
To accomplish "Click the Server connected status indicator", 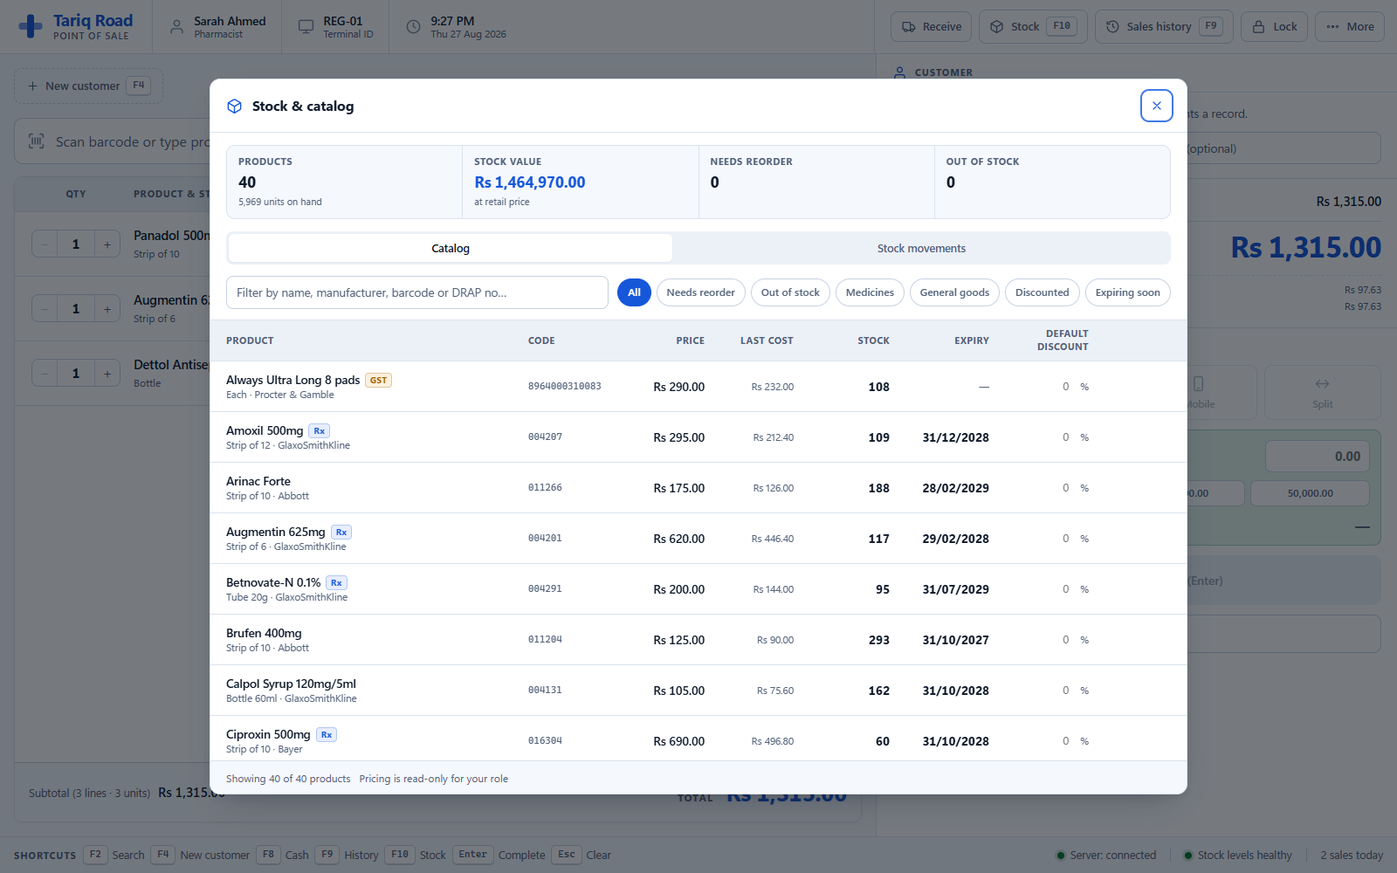I will coord(1105,855).
